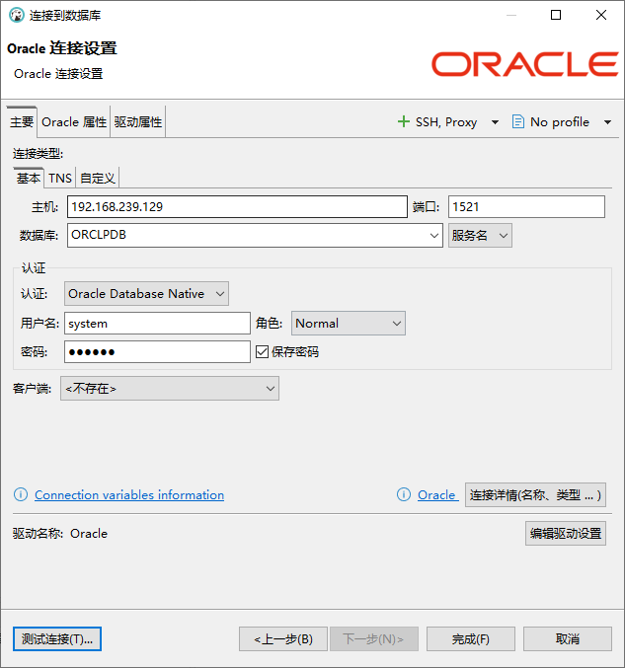Maximize the 连接到数据库 window
Screen dimensions: 625x668
[x=556, y=16]
